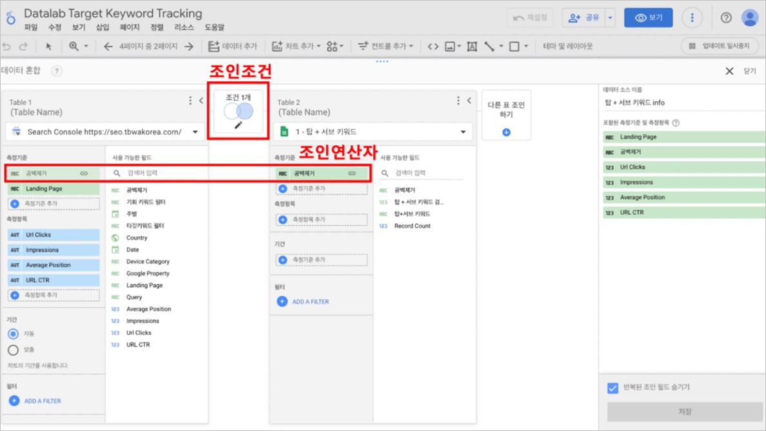The image size is (766, 431).
Task: Click Table 1 field search input
Action: [155, 173]
